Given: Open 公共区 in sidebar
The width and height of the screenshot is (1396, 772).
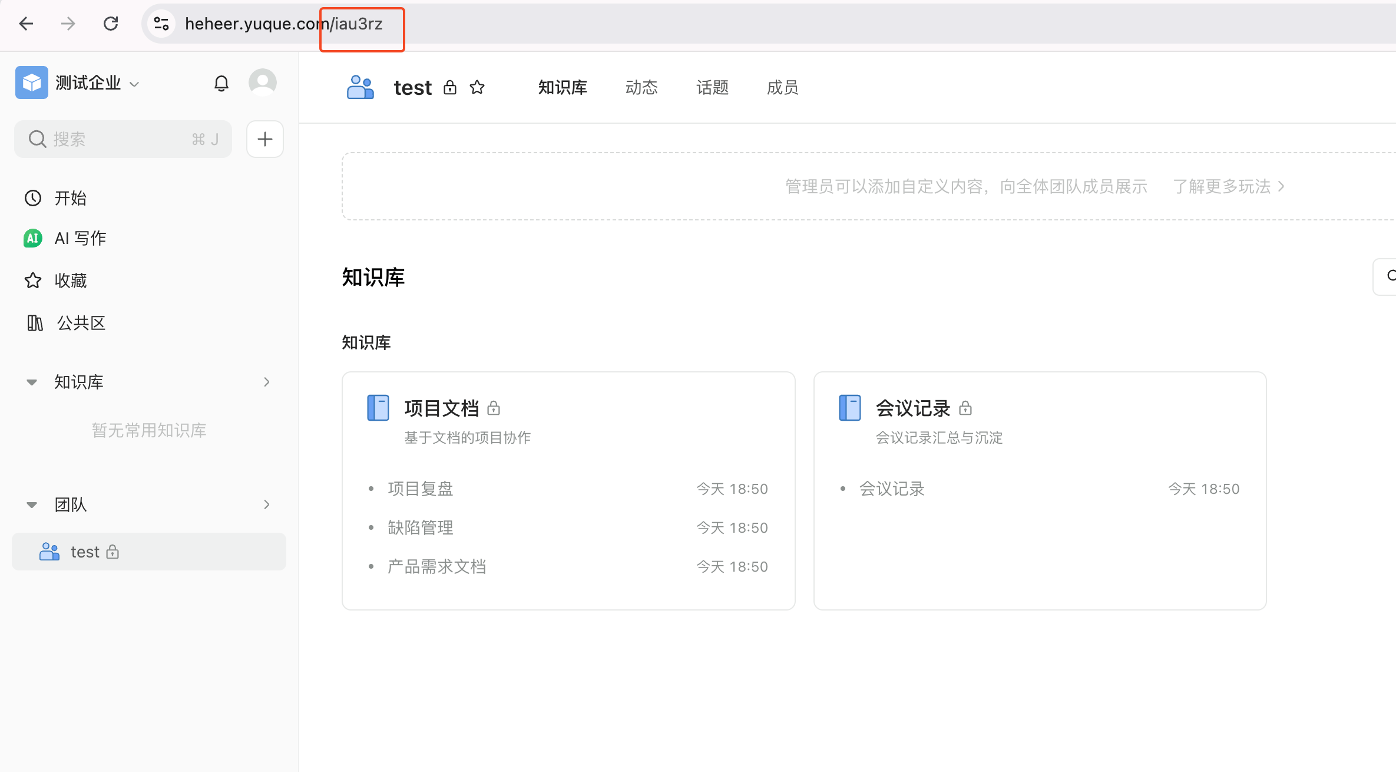Looking at the screenshot, I should click(x=81, y=323).
